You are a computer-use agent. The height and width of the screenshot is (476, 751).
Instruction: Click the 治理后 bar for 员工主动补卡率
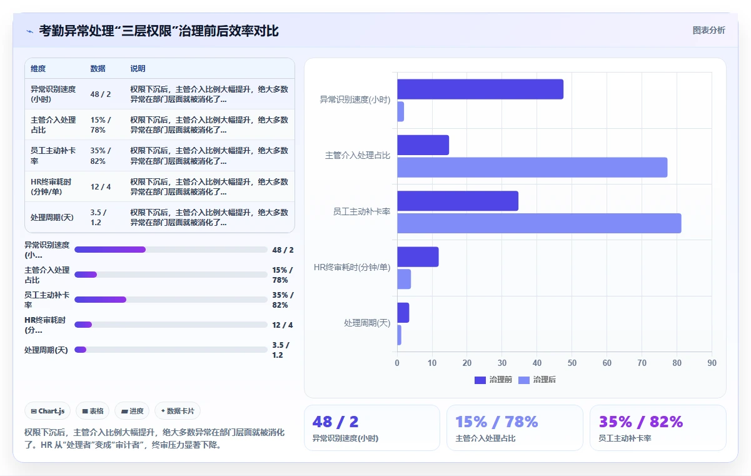pyautogui.click(x=539, y=223)
